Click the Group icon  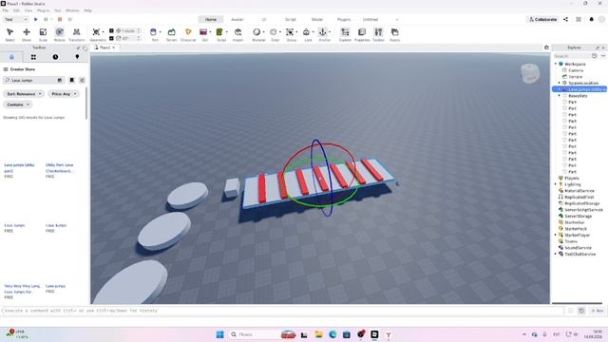pyautogui.click(x=290, y=32)
